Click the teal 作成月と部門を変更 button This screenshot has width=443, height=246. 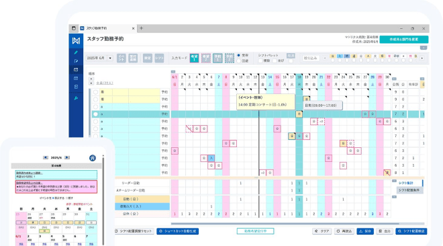click(403, 40)
